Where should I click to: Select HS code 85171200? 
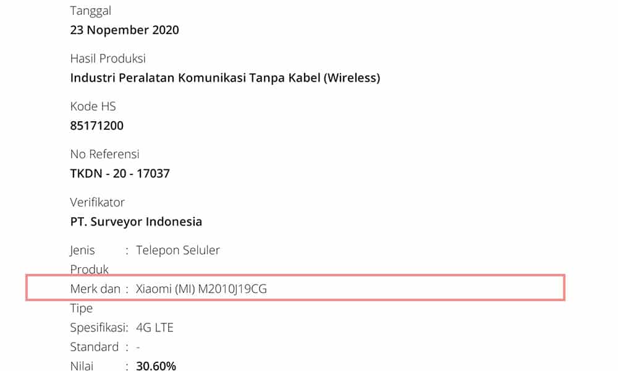pos(97,126)
